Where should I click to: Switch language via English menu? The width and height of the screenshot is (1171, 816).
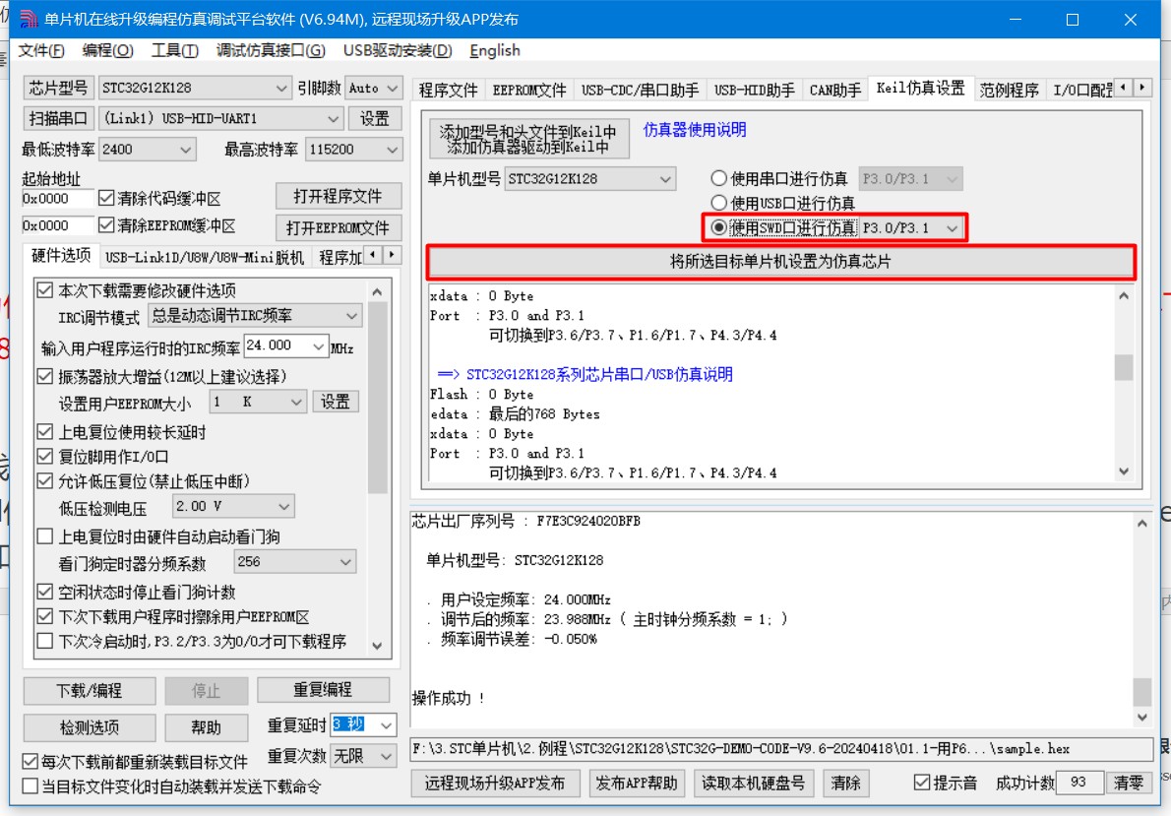(494, 50)
